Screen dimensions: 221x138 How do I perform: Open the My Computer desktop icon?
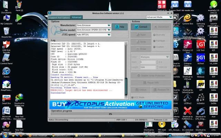7,19
